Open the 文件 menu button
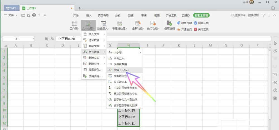Screen dimensions: 279x130 click(x=11, y=15)
